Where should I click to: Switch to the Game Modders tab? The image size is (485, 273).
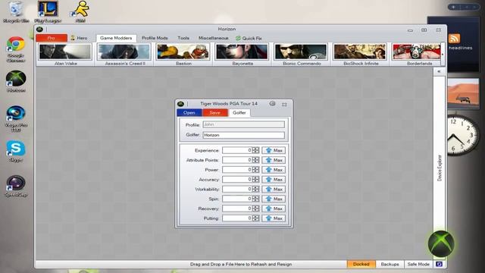click(116, 38)
